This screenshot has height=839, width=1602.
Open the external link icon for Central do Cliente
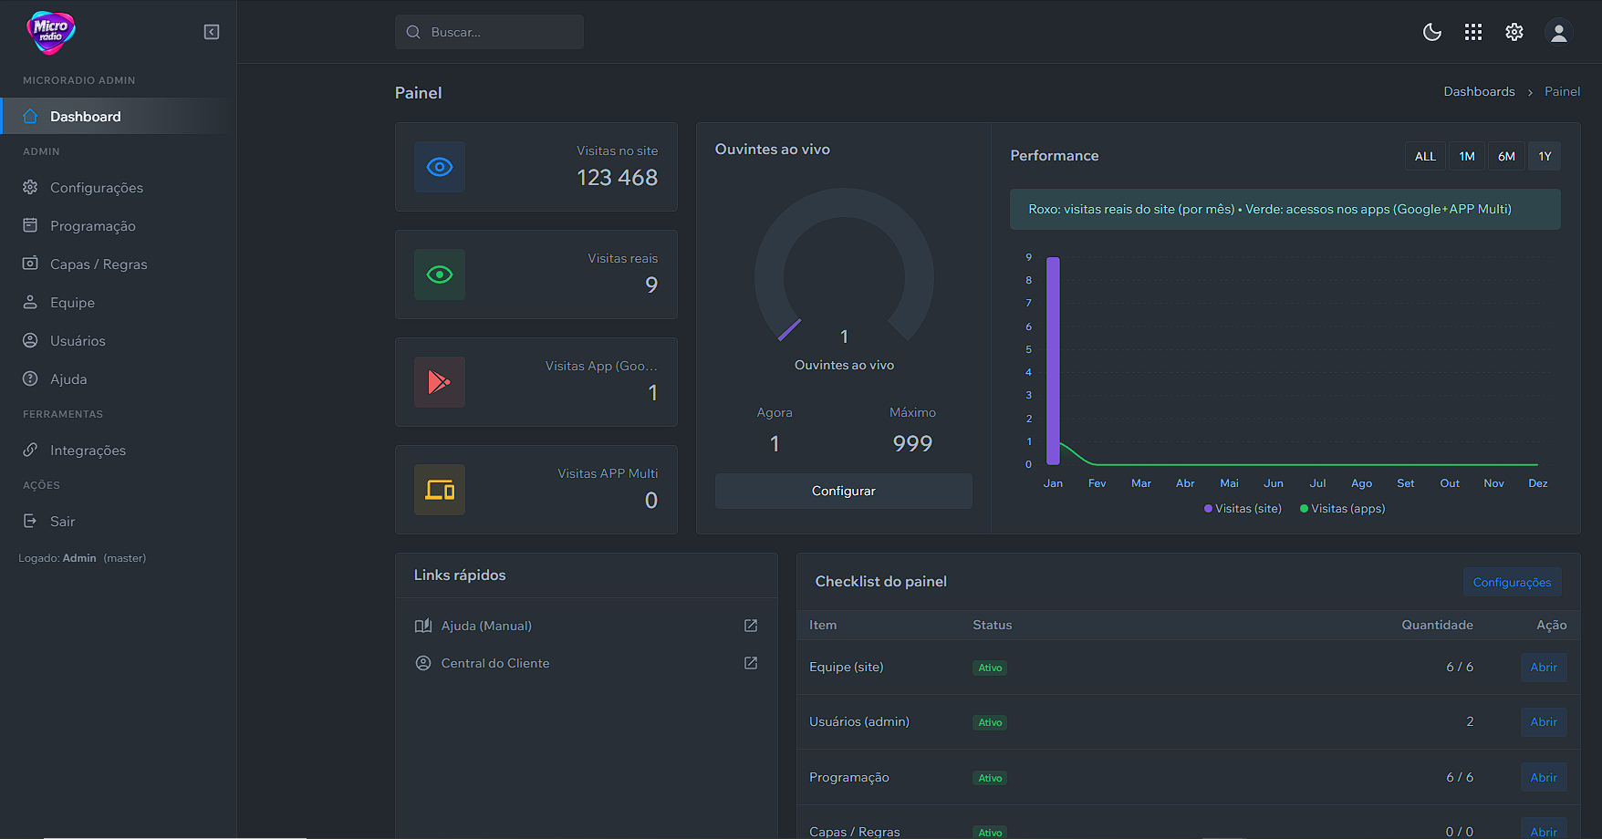coord(751,663)
